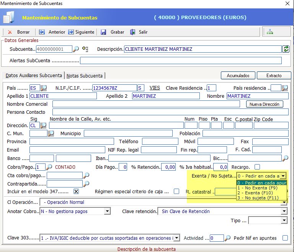Go to the Siguiente record
Screen dimensions: 294x252
click(x=71, y=32)
